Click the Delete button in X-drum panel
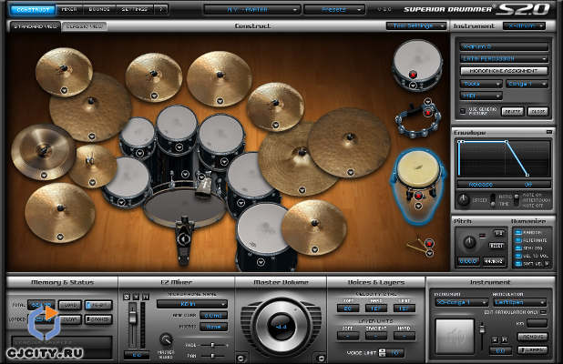Screen dimensions: 563x364 [x=512, y=112]
